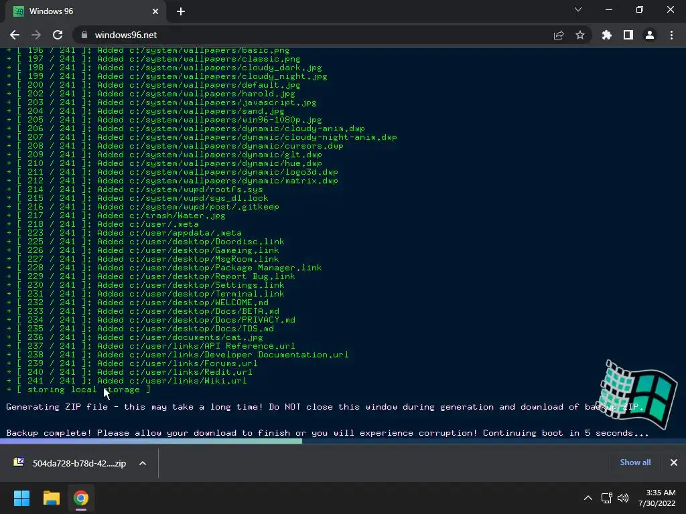This screenshot has width=686, height=514.
Task: Click the line adding documents/cat.jpg
Action: click(135, 337)
